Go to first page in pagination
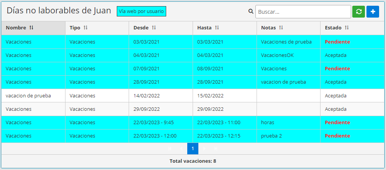386x170 pixels. point(170,149)
